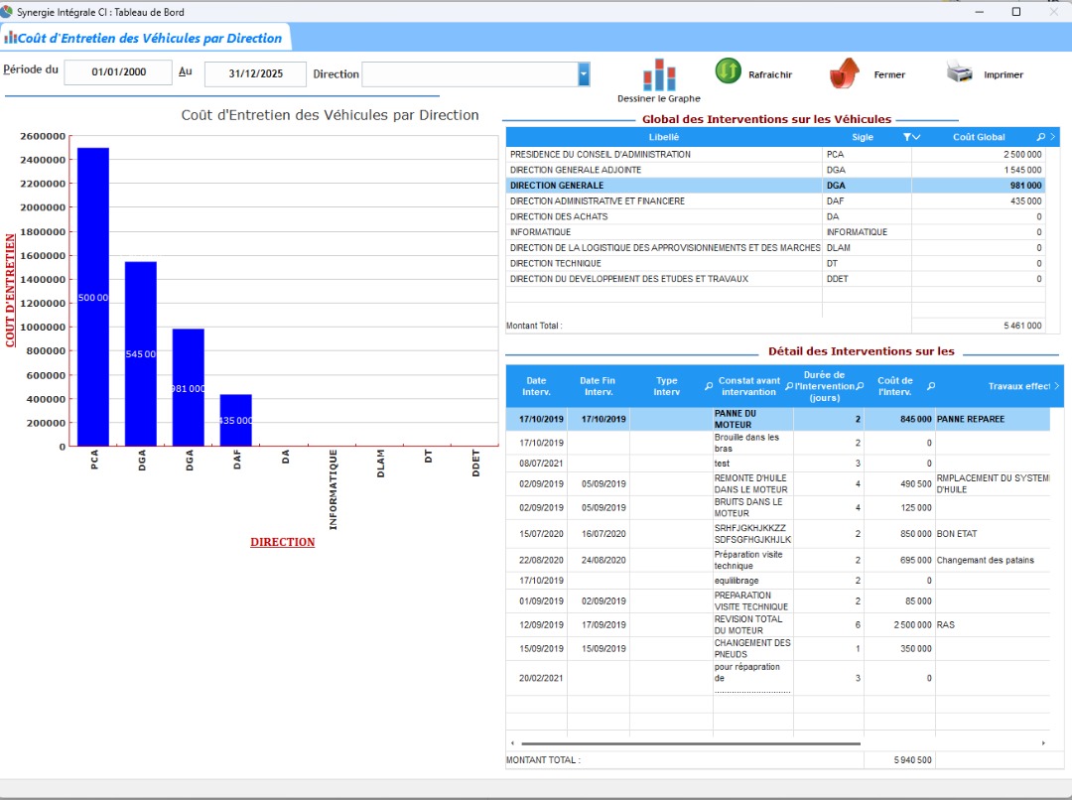The height and width of the screenshot is (800, 1072).
Task: Click the tall PCA bar in chart
Action: pyautogui.click(x=93, y=298)
